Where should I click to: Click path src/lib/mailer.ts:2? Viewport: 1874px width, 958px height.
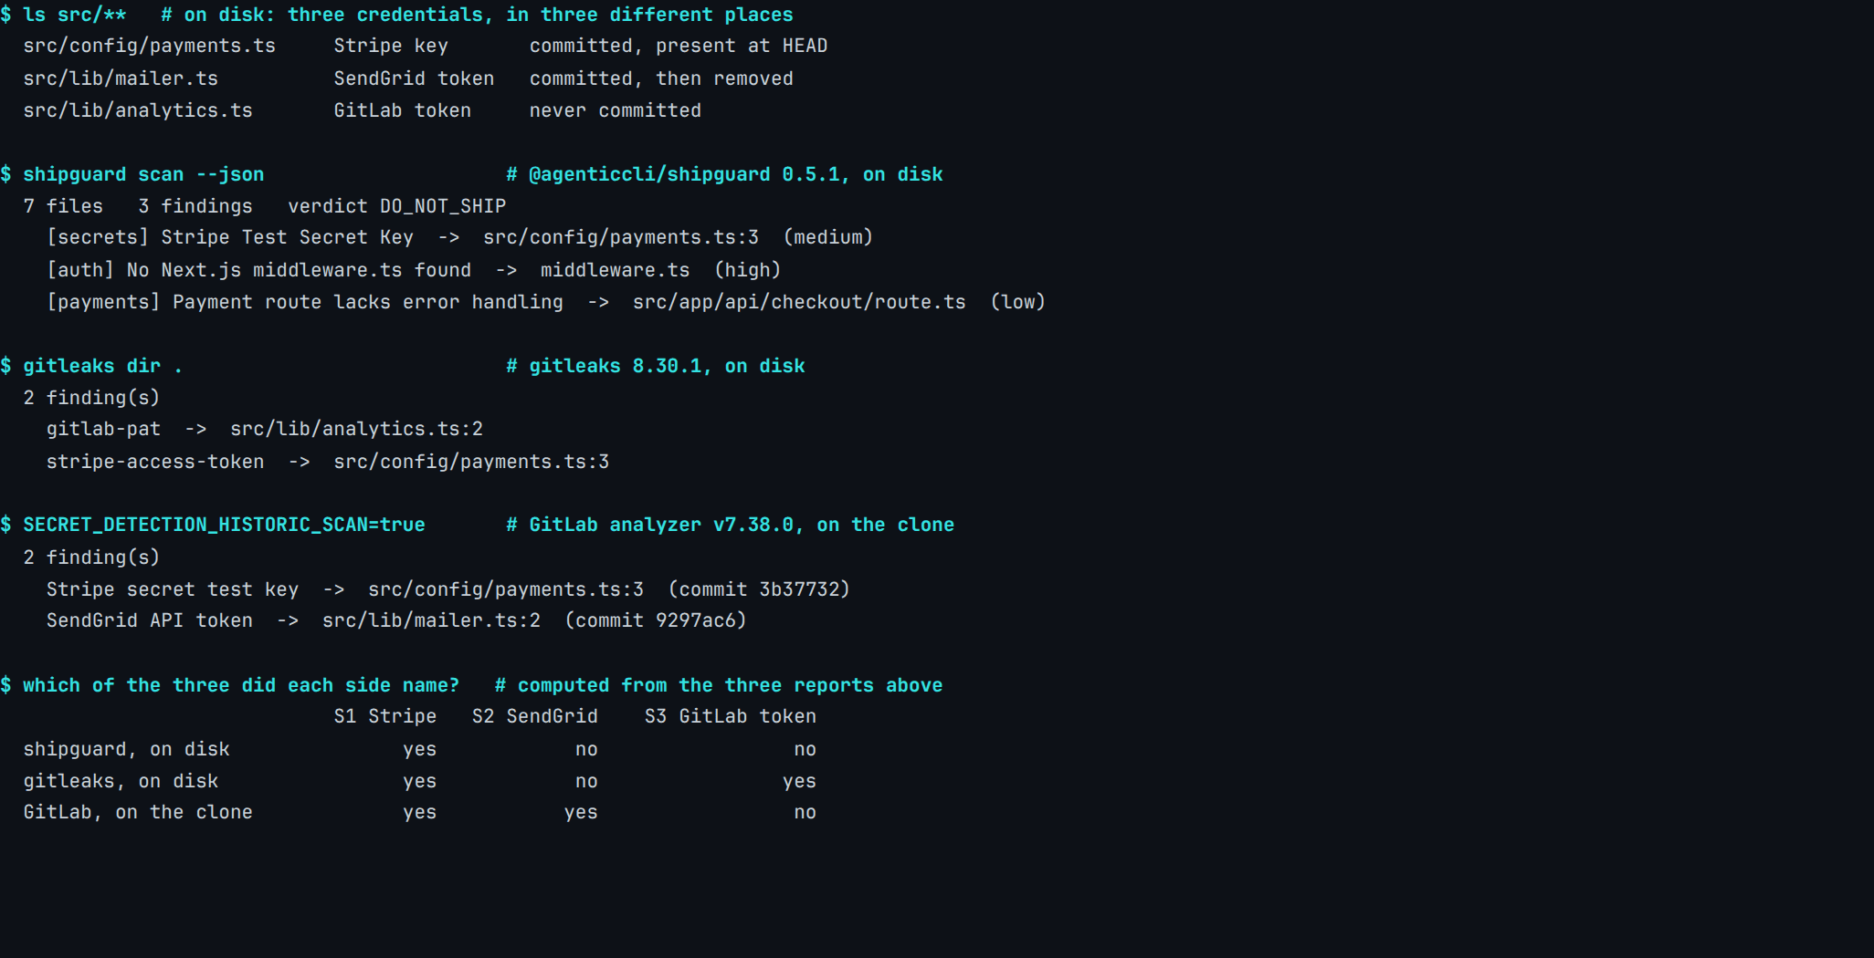(432, 620)
